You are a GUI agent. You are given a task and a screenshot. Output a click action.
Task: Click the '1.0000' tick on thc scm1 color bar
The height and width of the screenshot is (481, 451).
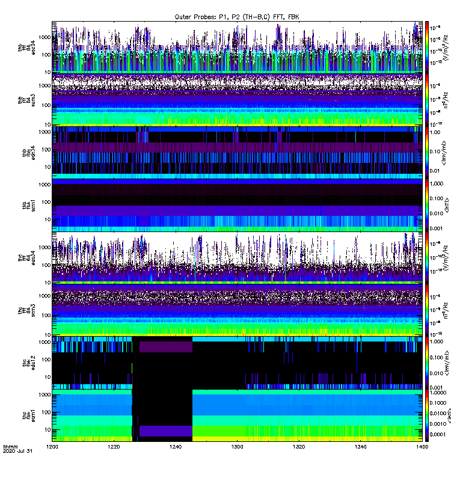point(438,393)
